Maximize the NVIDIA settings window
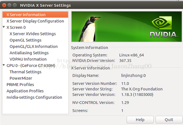Image resolution: width=183 pixels, height=125 pixels. click(x=15, y=5)
